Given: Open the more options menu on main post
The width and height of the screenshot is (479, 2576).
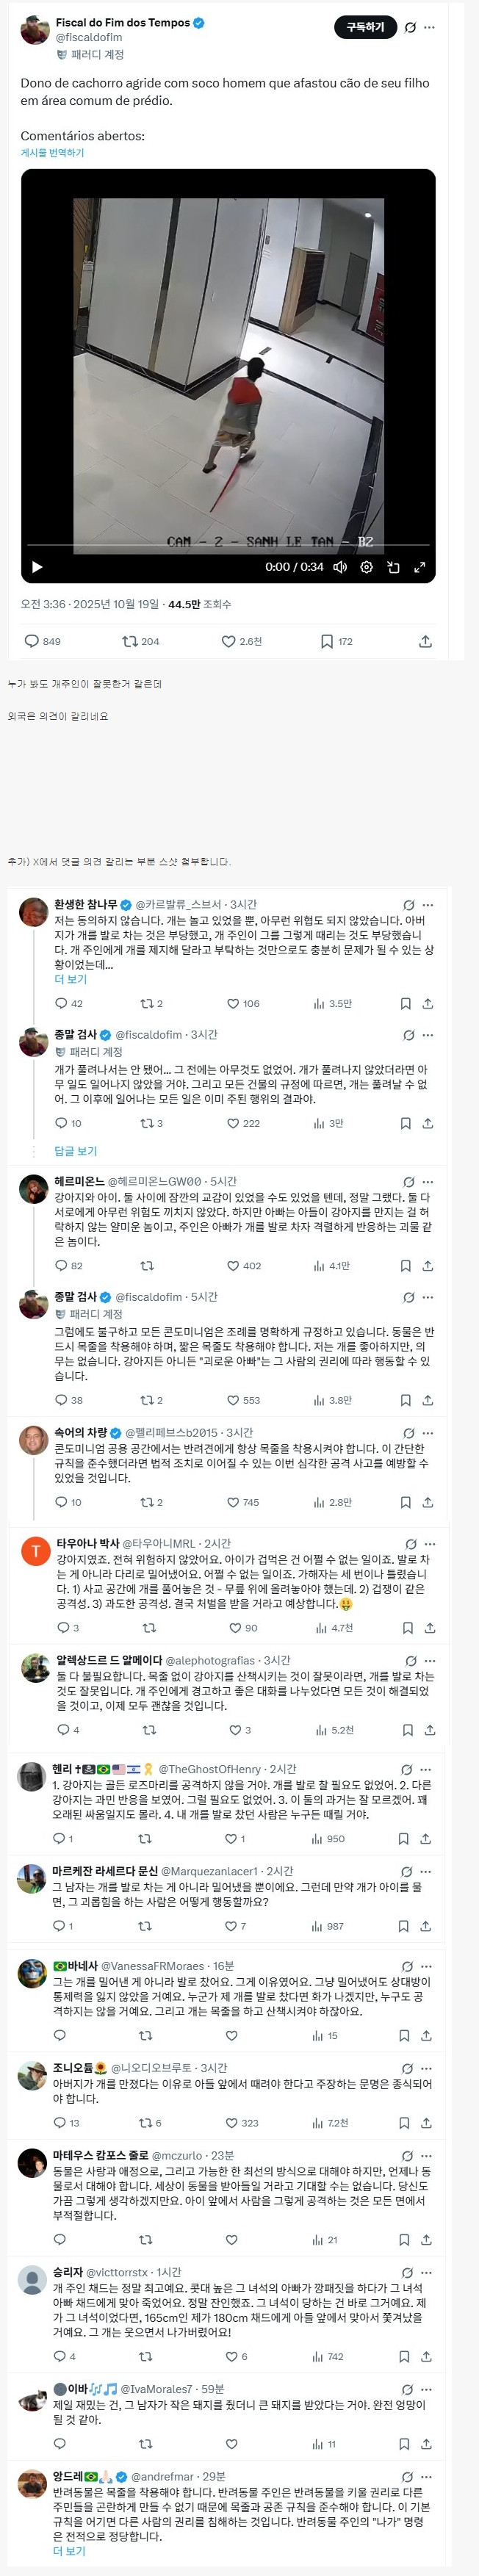Looking at the screenshot, I should pyautogui.click(x=430, y=28).
